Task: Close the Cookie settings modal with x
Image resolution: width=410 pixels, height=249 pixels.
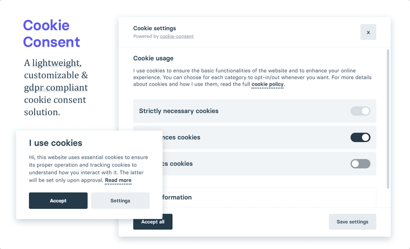Action: [x=368, y=32]
